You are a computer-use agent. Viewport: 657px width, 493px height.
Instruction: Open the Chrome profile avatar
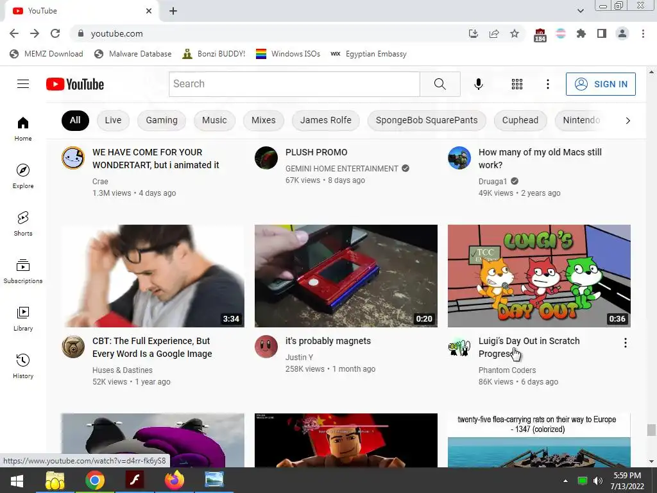pyautogui.click(x=622, y=33)
